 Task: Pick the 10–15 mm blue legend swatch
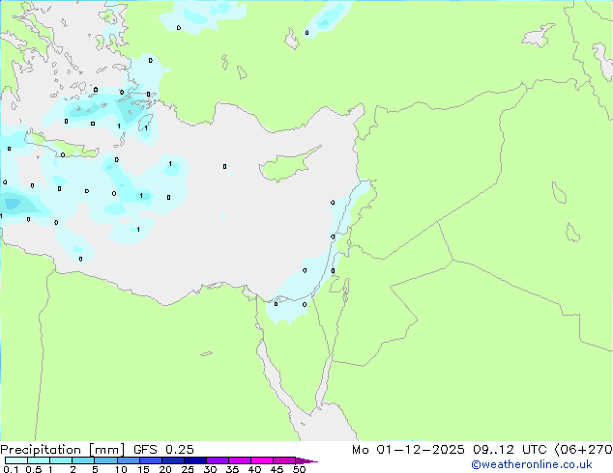(x=129, y=460)
